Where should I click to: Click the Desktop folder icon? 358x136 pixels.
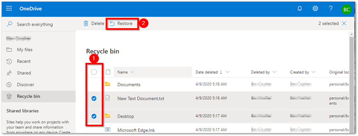pos(107,116)
